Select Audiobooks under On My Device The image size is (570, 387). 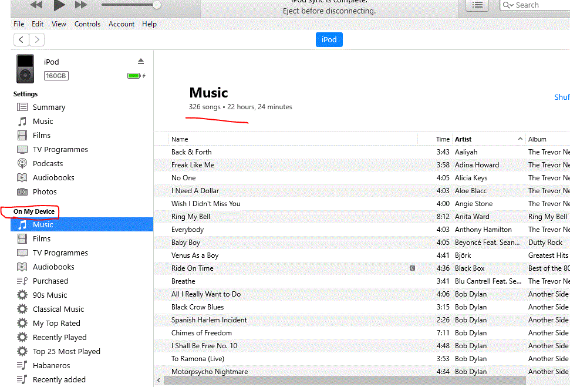[53, 267]
